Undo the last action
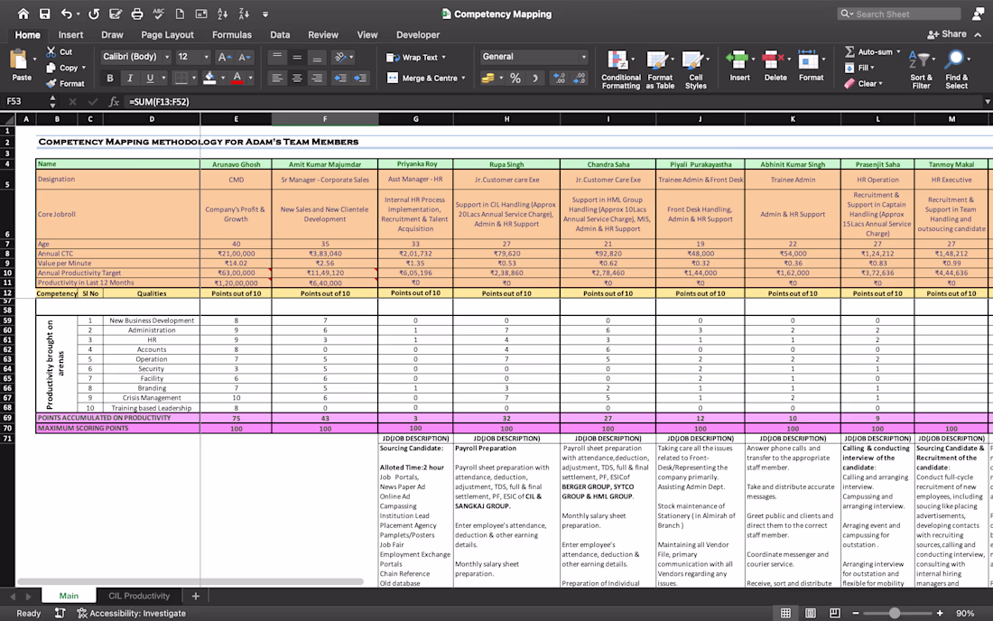Viewport: 993px width, 621px height. tap(67, 14)
